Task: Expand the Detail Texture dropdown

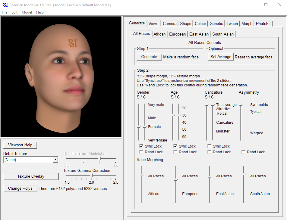Action: click(x=55, y=160)
